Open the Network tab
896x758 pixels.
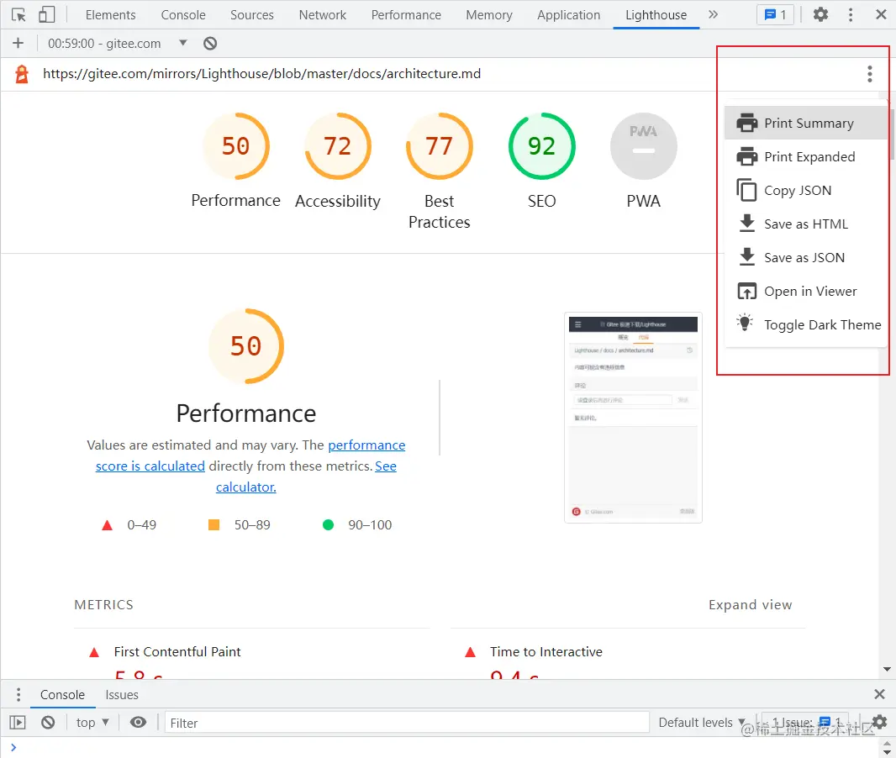(322, 15)
